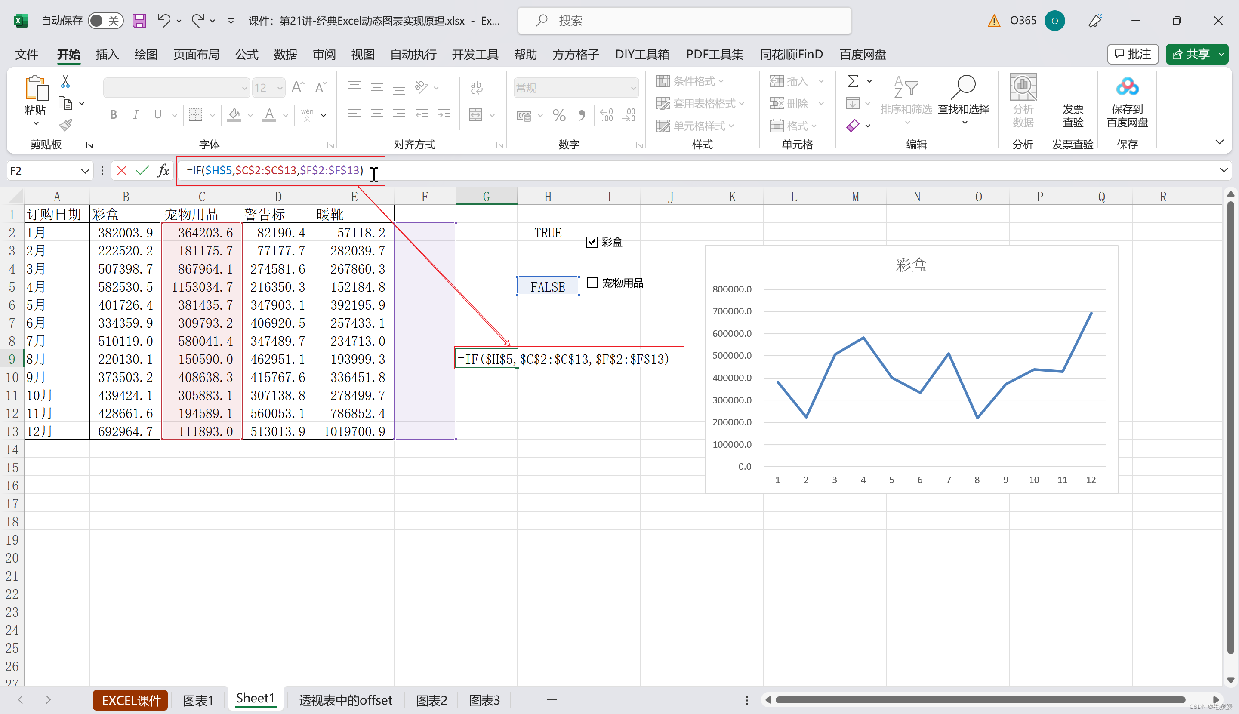Click the Insert Function fx icon
This screenshot has height=714, width=1239.
pos(163,171)
